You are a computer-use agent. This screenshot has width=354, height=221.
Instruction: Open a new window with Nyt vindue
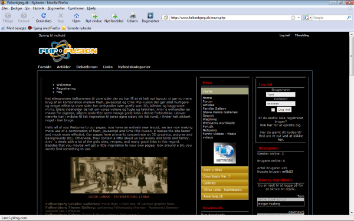tap(94, 18)
